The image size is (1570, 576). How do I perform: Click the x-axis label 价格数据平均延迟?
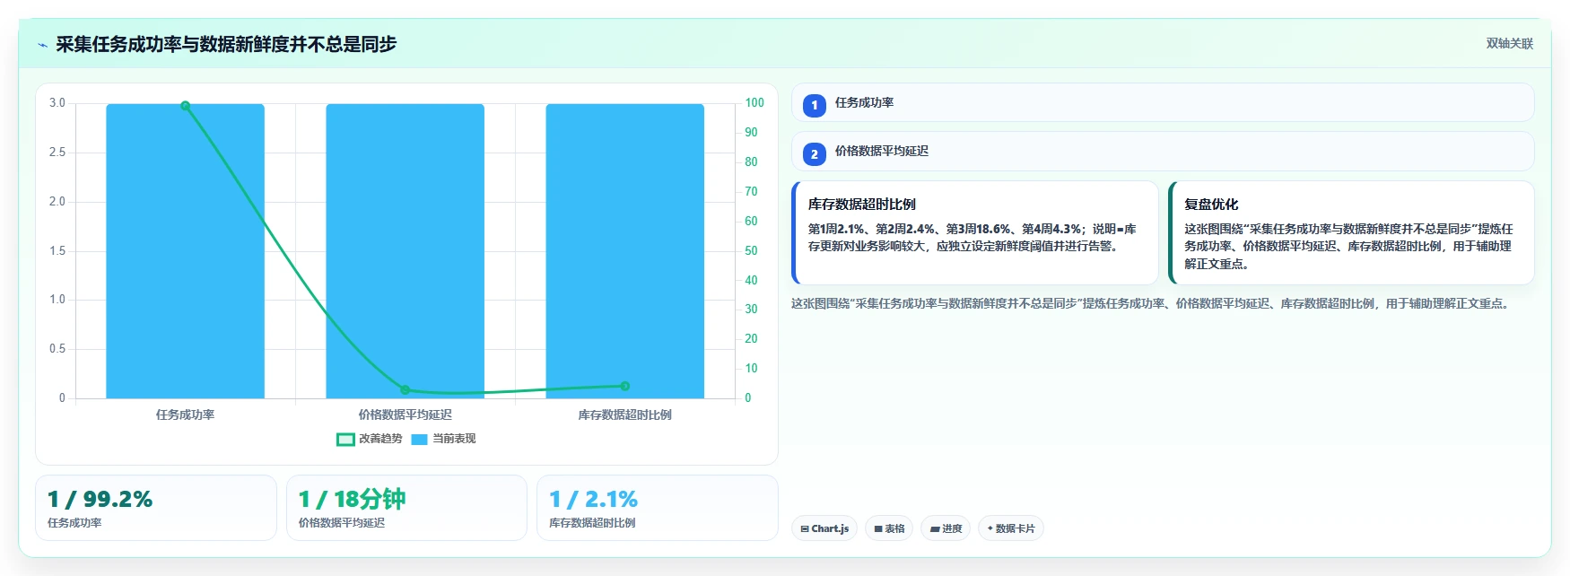tap(405, 415)
